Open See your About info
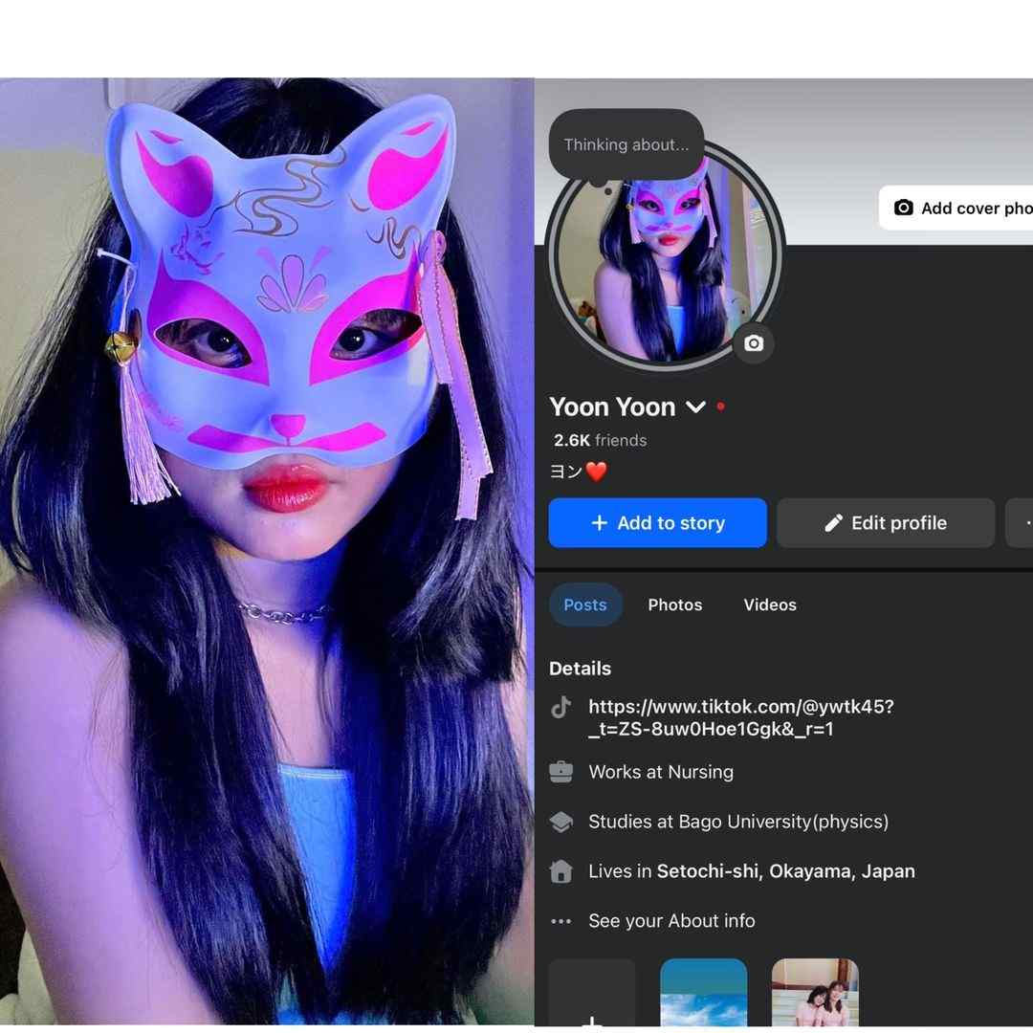1033x1033 pixels. pos(671,921)
